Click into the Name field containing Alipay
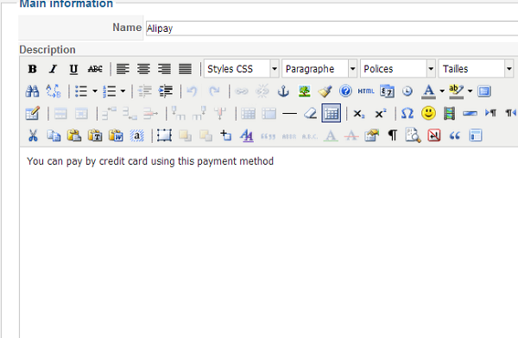The width and height of the screenshot is (518, 338). [x=332, y=28]
